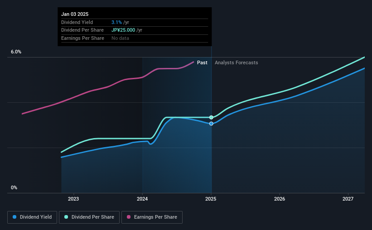Select the blue data point marker at 2025
The image size is (372, 230).
tap(211, 124)
